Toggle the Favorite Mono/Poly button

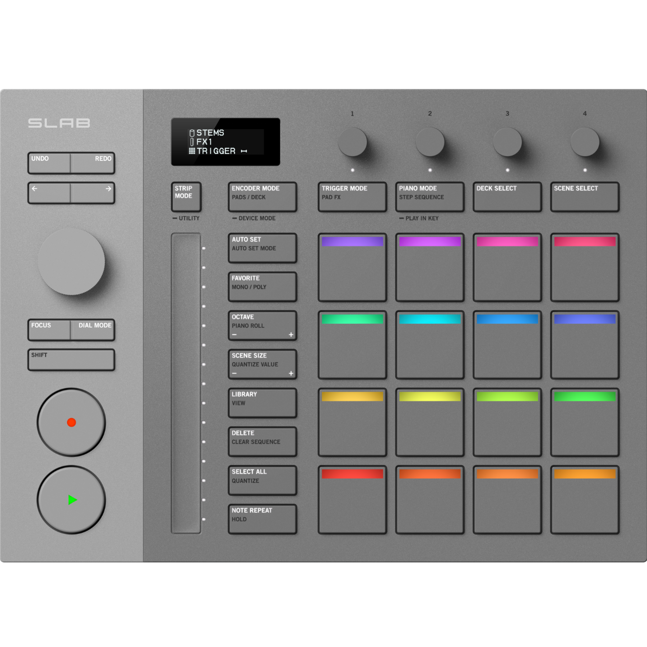(x=262, y=286)
